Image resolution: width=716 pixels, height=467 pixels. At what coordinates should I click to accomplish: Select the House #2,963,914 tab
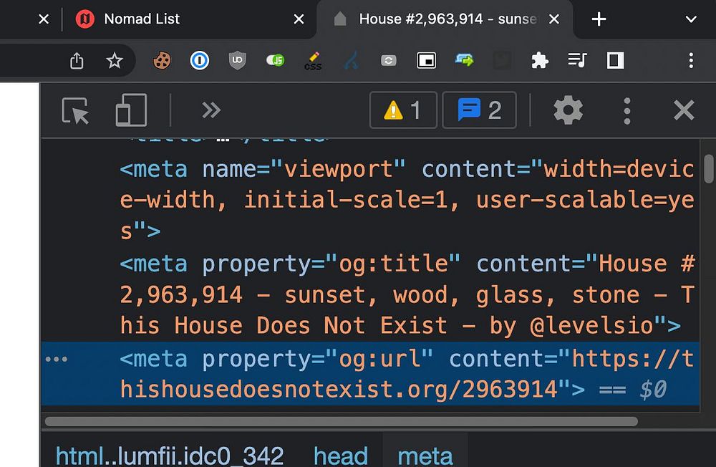tap(445, 19)
